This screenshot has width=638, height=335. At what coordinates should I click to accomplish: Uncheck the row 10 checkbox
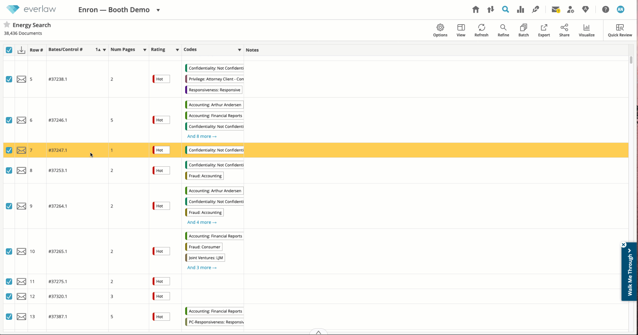9,251
